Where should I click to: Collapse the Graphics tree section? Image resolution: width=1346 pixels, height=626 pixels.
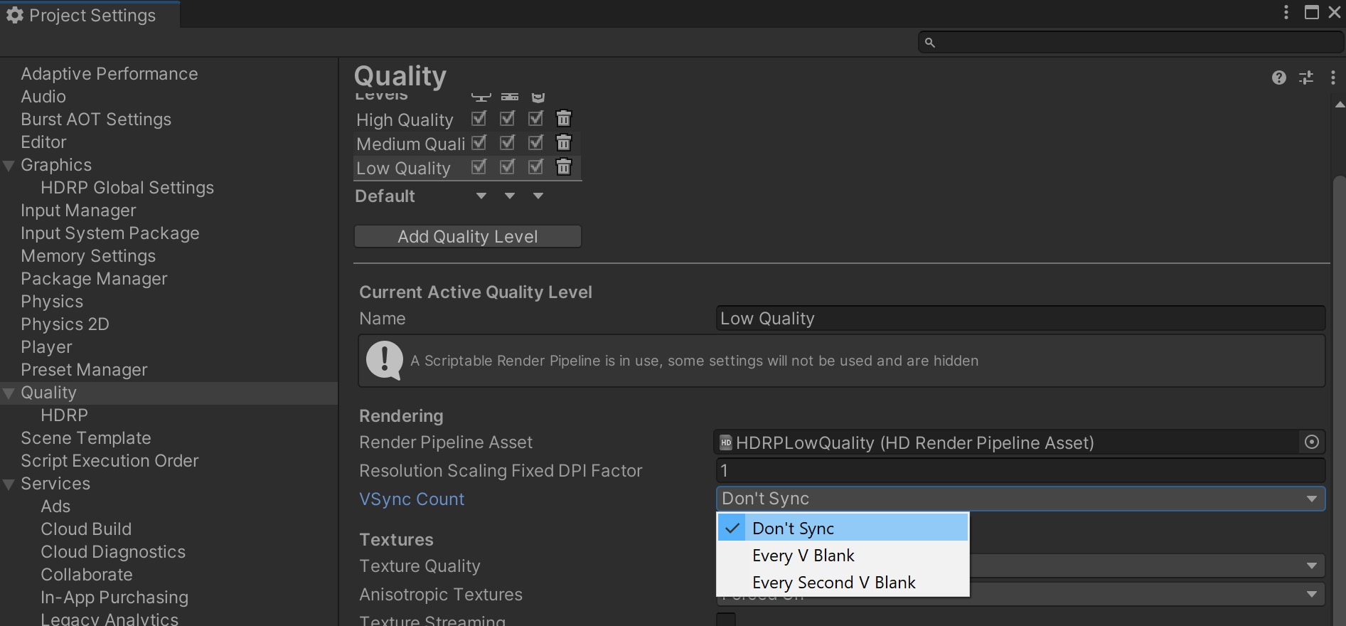tap(9, 166)
